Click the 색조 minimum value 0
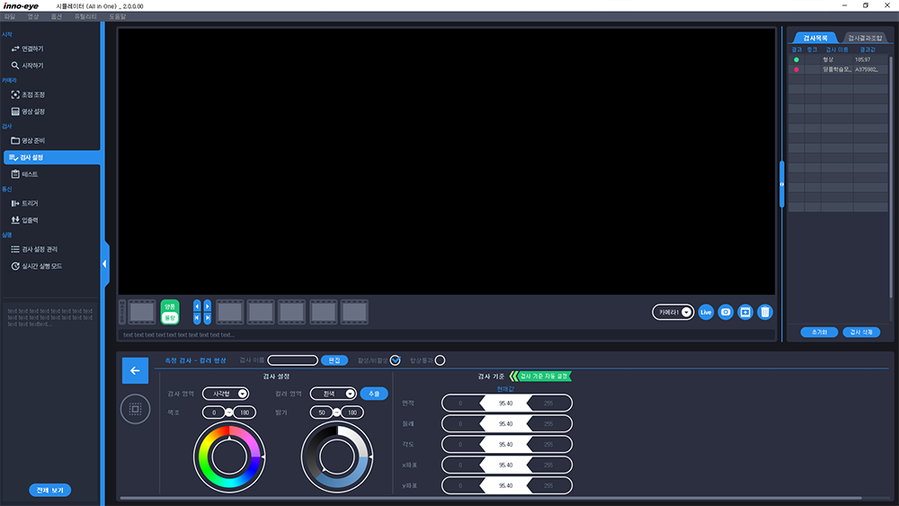899x506 pixels. 214,413
